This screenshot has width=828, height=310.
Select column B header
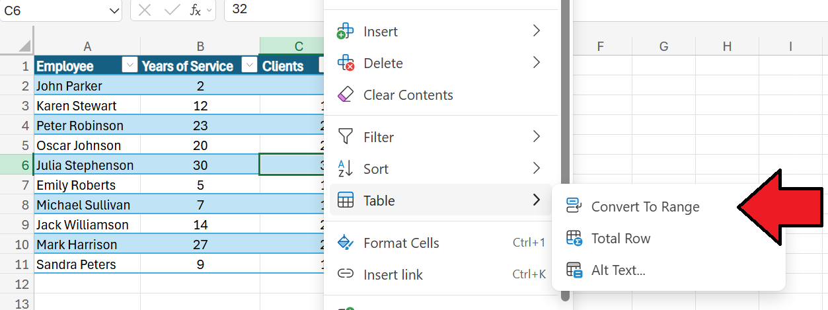tap(200, 46)
